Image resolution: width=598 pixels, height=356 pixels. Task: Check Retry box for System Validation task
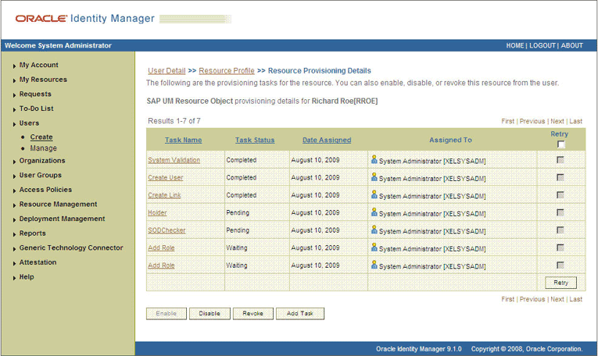560,160
